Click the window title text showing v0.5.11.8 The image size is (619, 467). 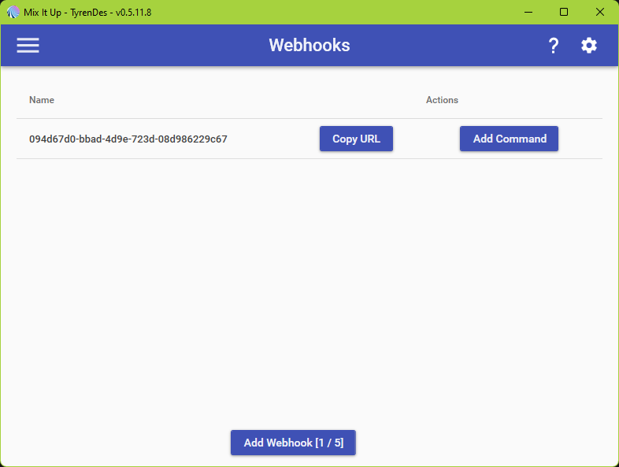pos(87,12)
